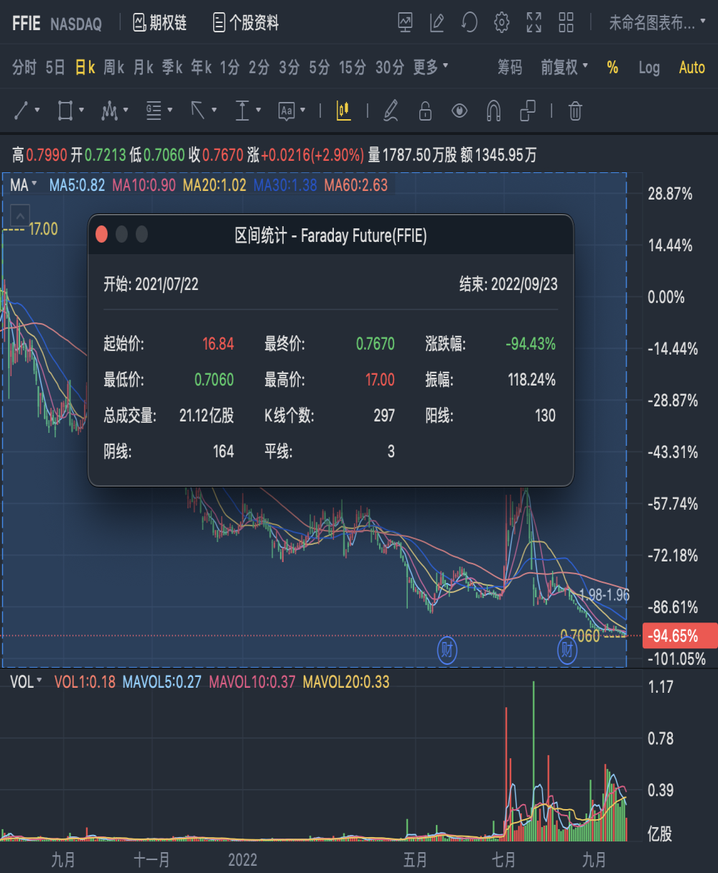Screen dimensions: 718x873
Task: Choose the 3分 interval
Action: [289, 67]
